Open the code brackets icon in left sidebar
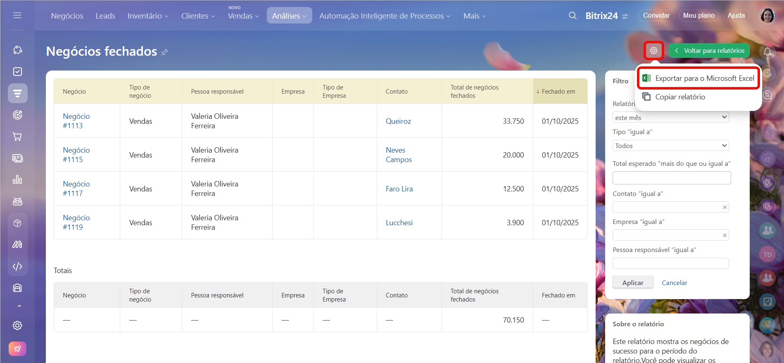 pos(17,266)
